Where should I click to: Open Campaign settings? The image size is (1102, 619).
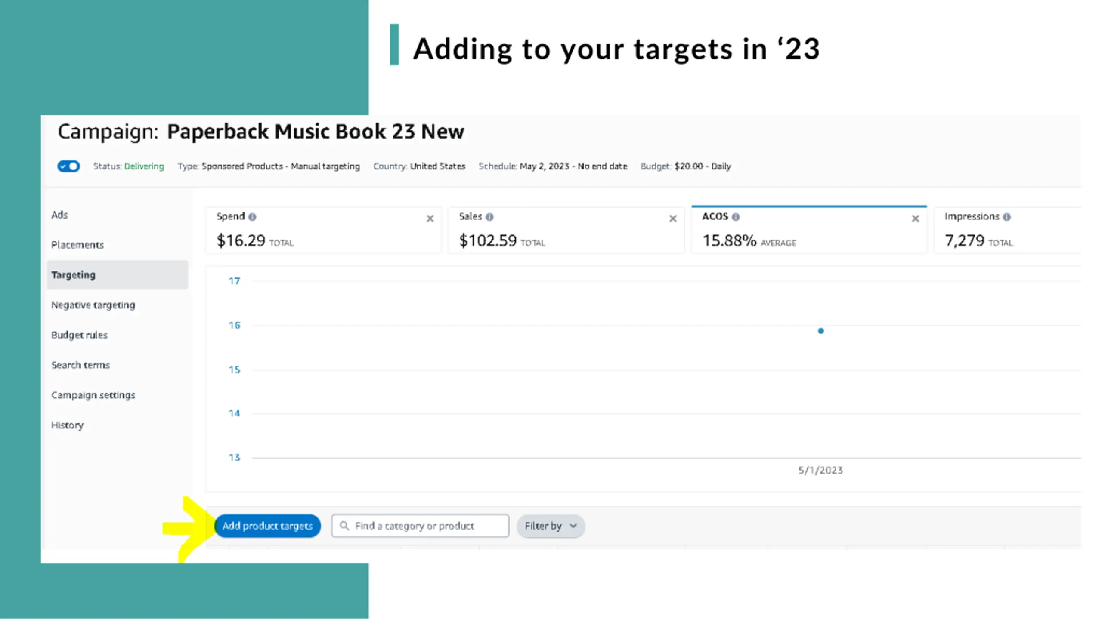[93, 395]
